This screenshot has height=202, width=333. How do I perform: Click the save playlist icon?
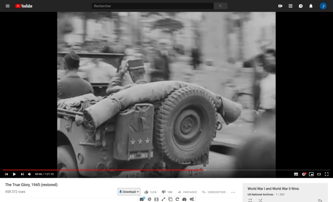(320, 200)
